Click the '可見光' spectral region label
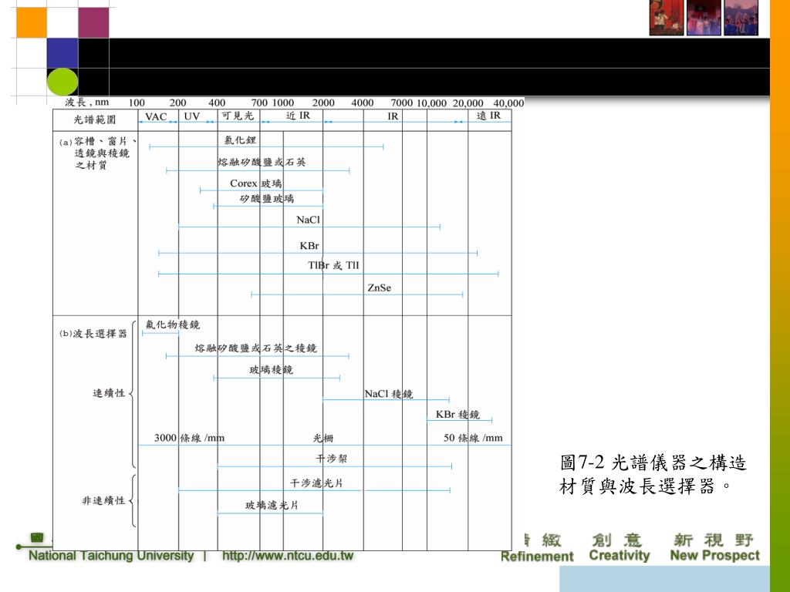The width and height of the screenshot is (790, 592). click(x=238, y=116)
